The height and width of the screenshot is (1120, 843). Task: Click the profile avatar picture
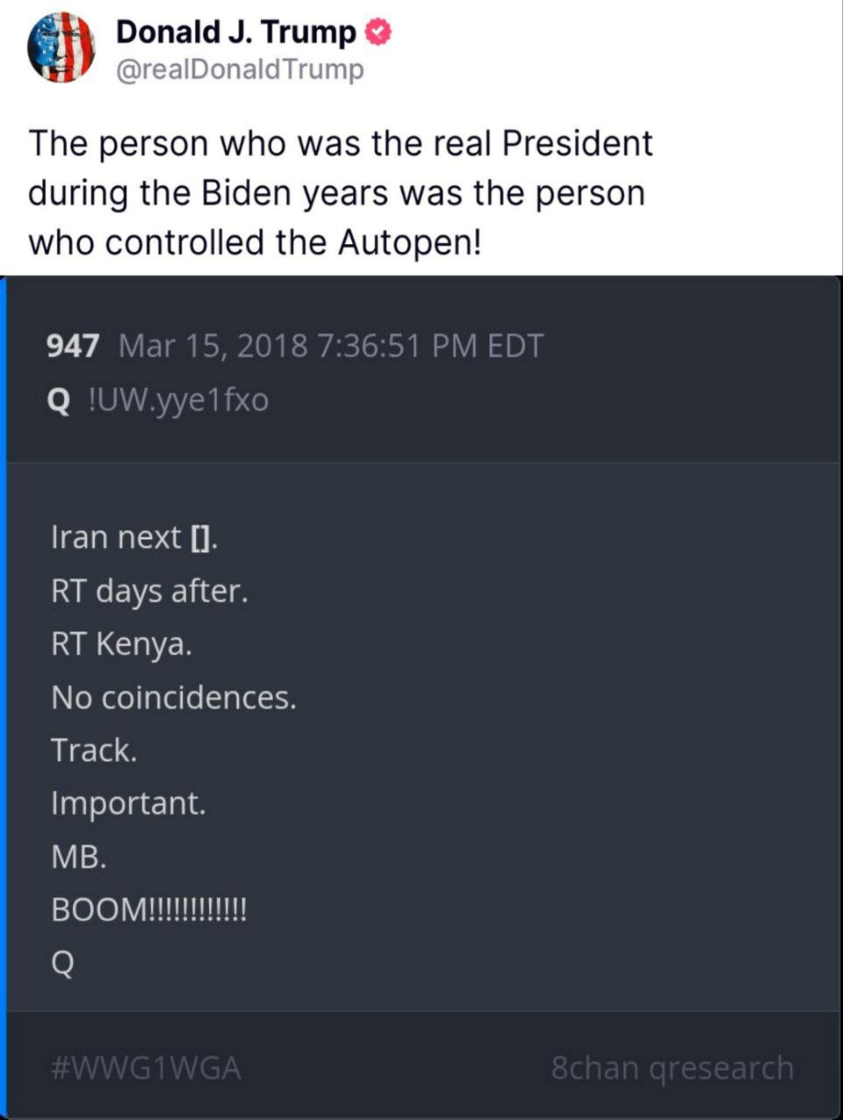pos(61,48)
